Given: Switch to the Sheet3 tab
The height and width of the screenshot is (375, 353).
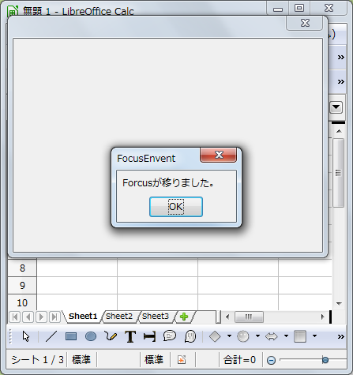Looking at the screenshot, I should (156, 317).
